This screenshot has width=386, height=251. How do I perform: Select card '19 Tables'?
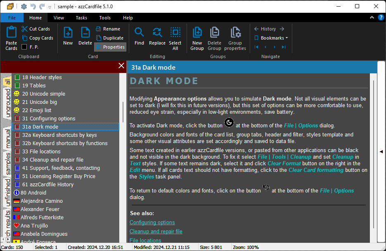pyautogui.click(x=66, y=86)
